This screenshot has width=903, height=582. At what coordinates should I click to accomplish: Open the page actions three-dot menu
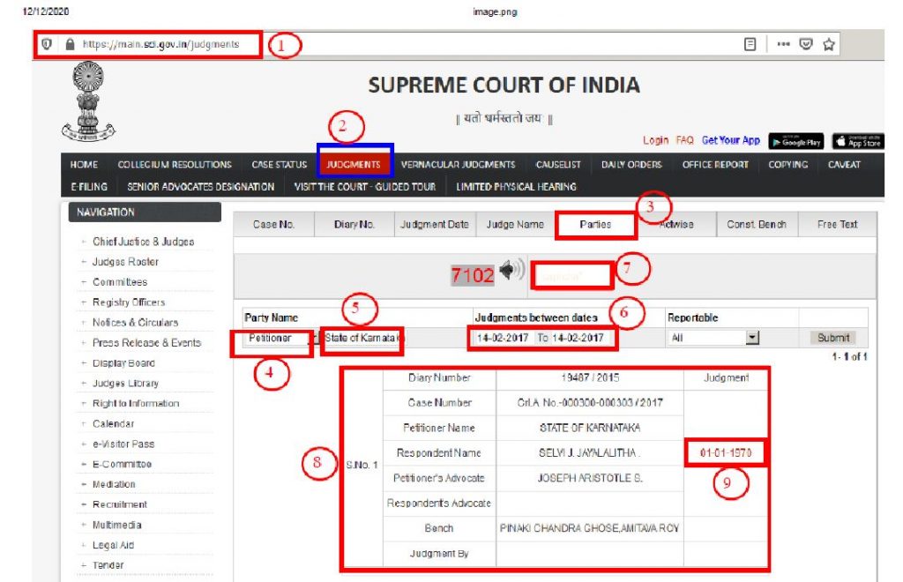click(x=783, y=44)
